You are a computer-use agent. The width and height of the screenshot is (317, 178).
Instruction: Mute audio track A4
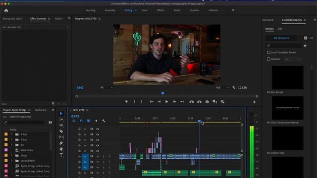[x=98, y=173]
